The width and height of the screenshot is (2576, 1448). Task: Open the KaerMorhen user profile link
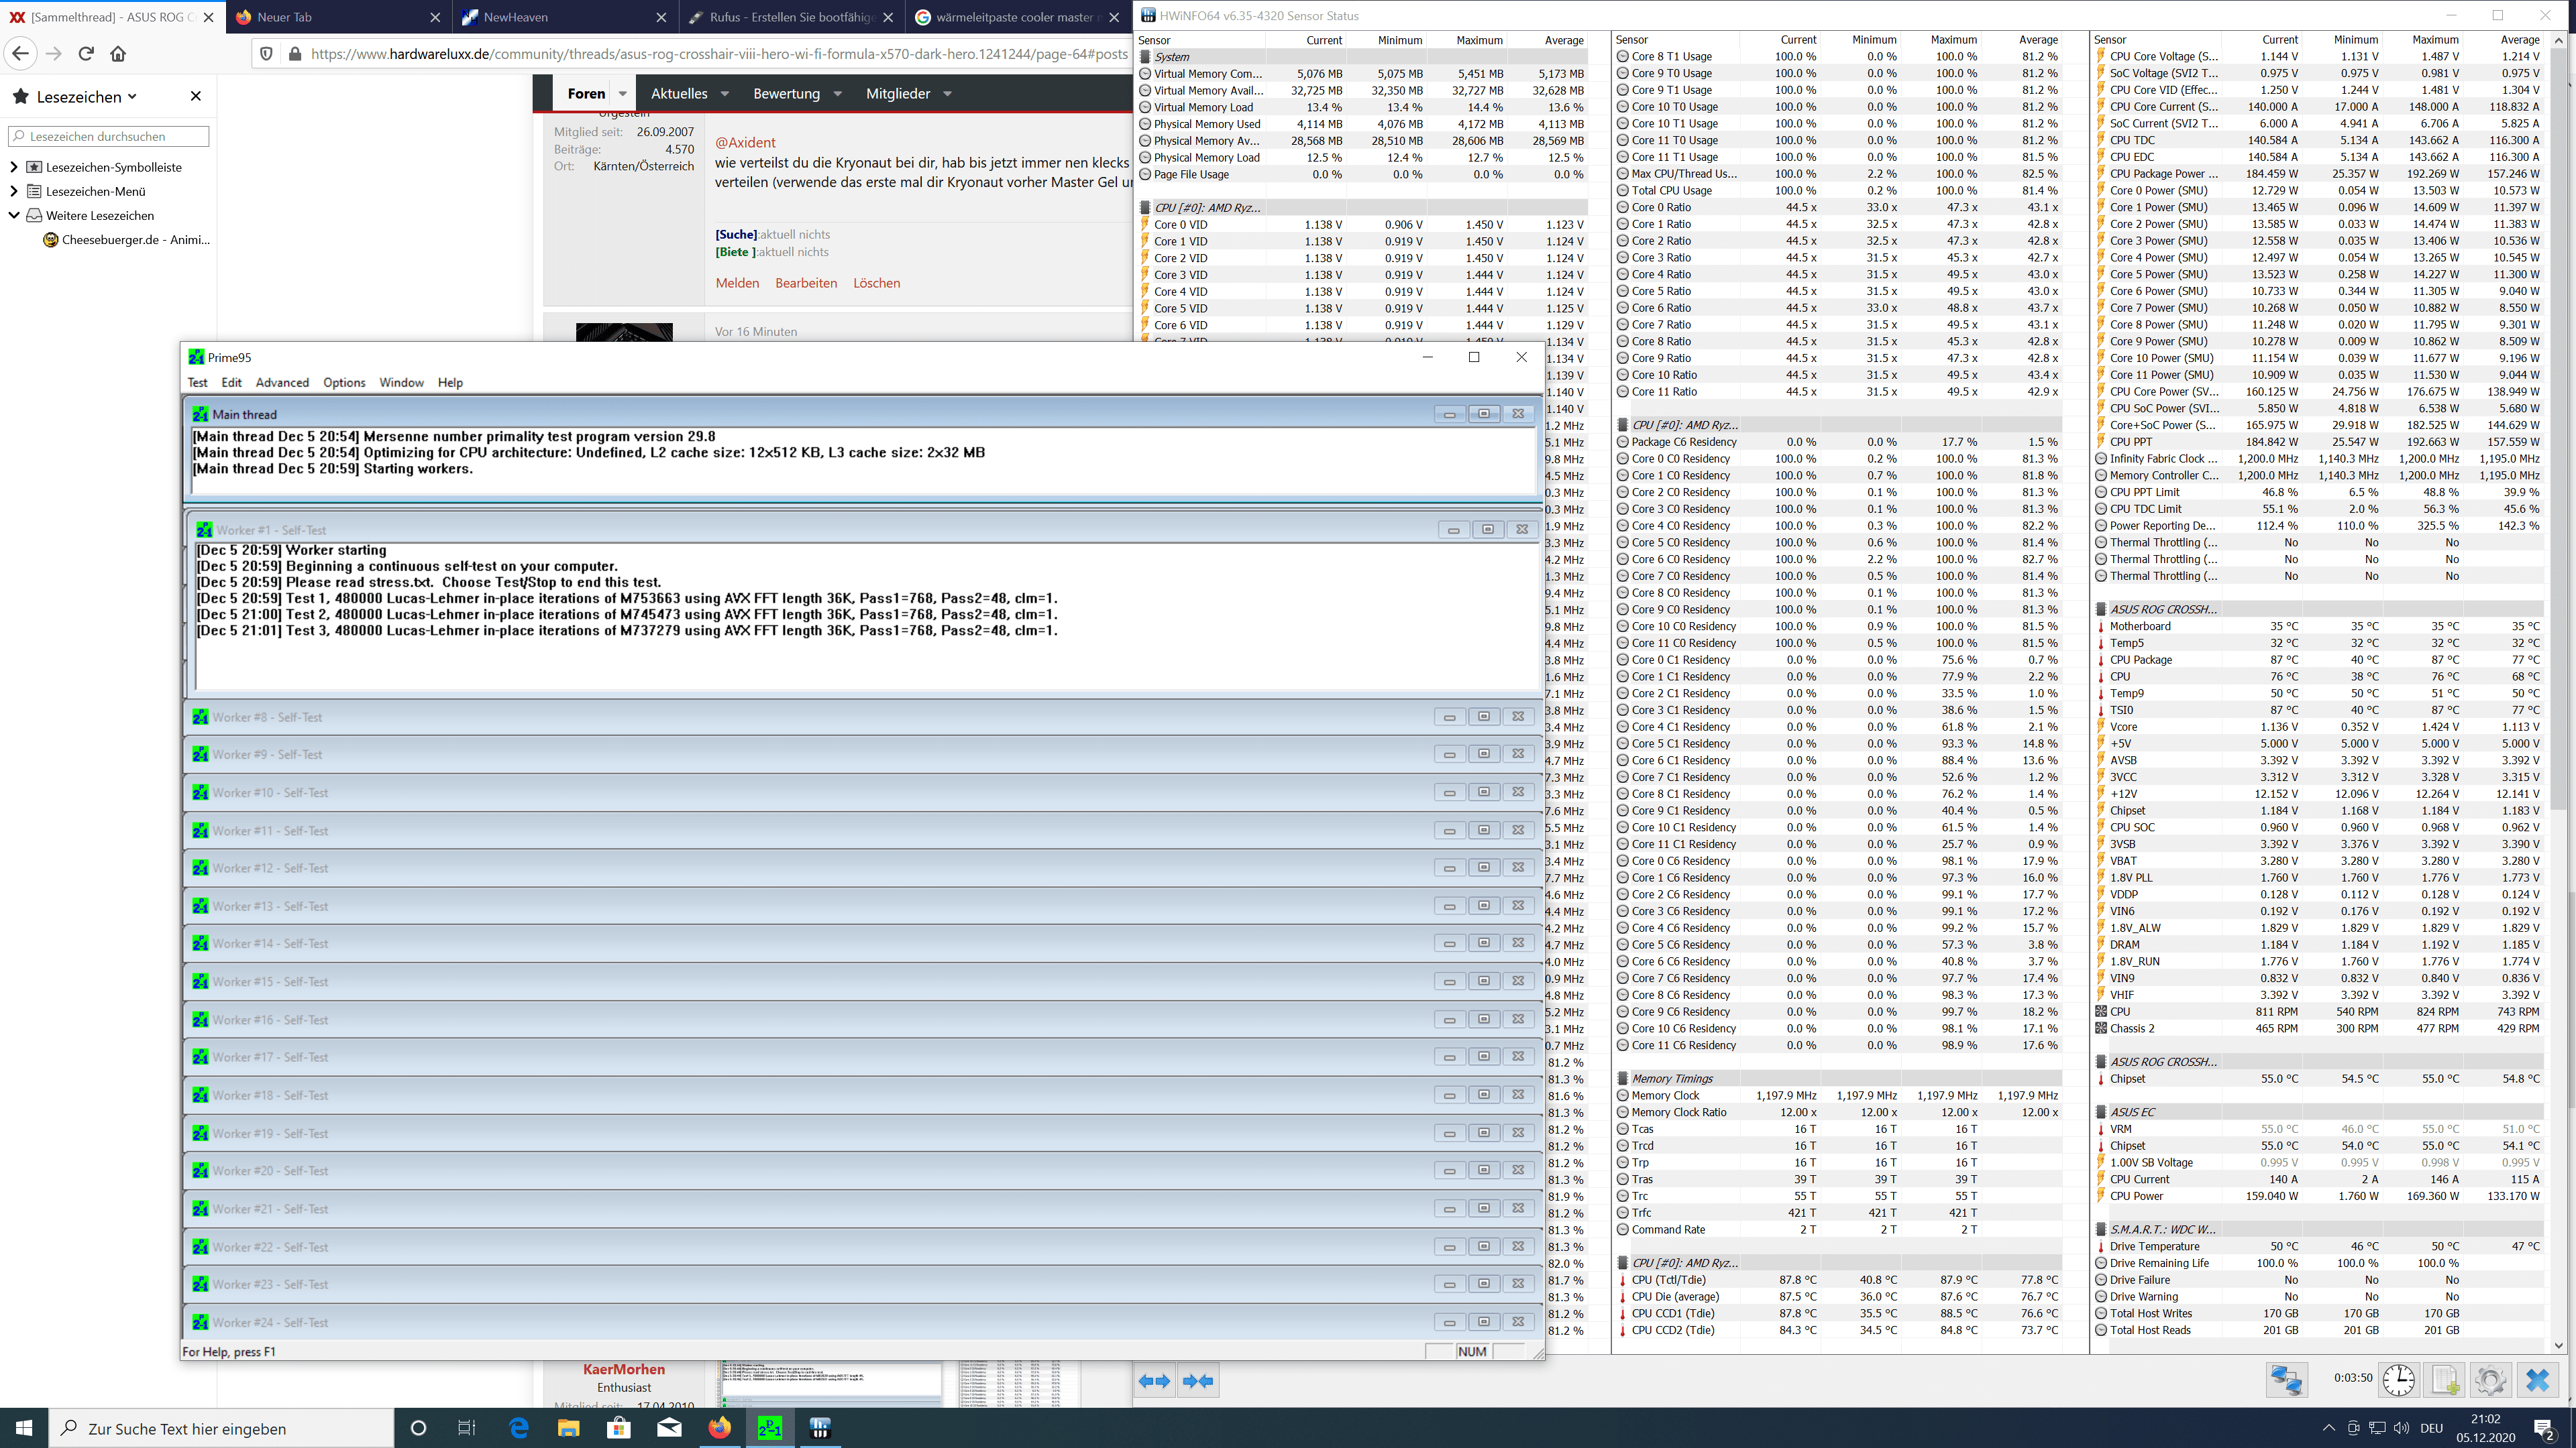[624, 1369]
